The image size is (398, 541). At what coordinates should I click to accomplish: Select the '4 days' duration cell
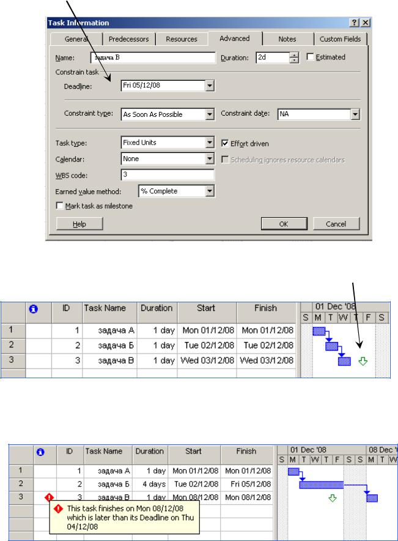point(150,484)
